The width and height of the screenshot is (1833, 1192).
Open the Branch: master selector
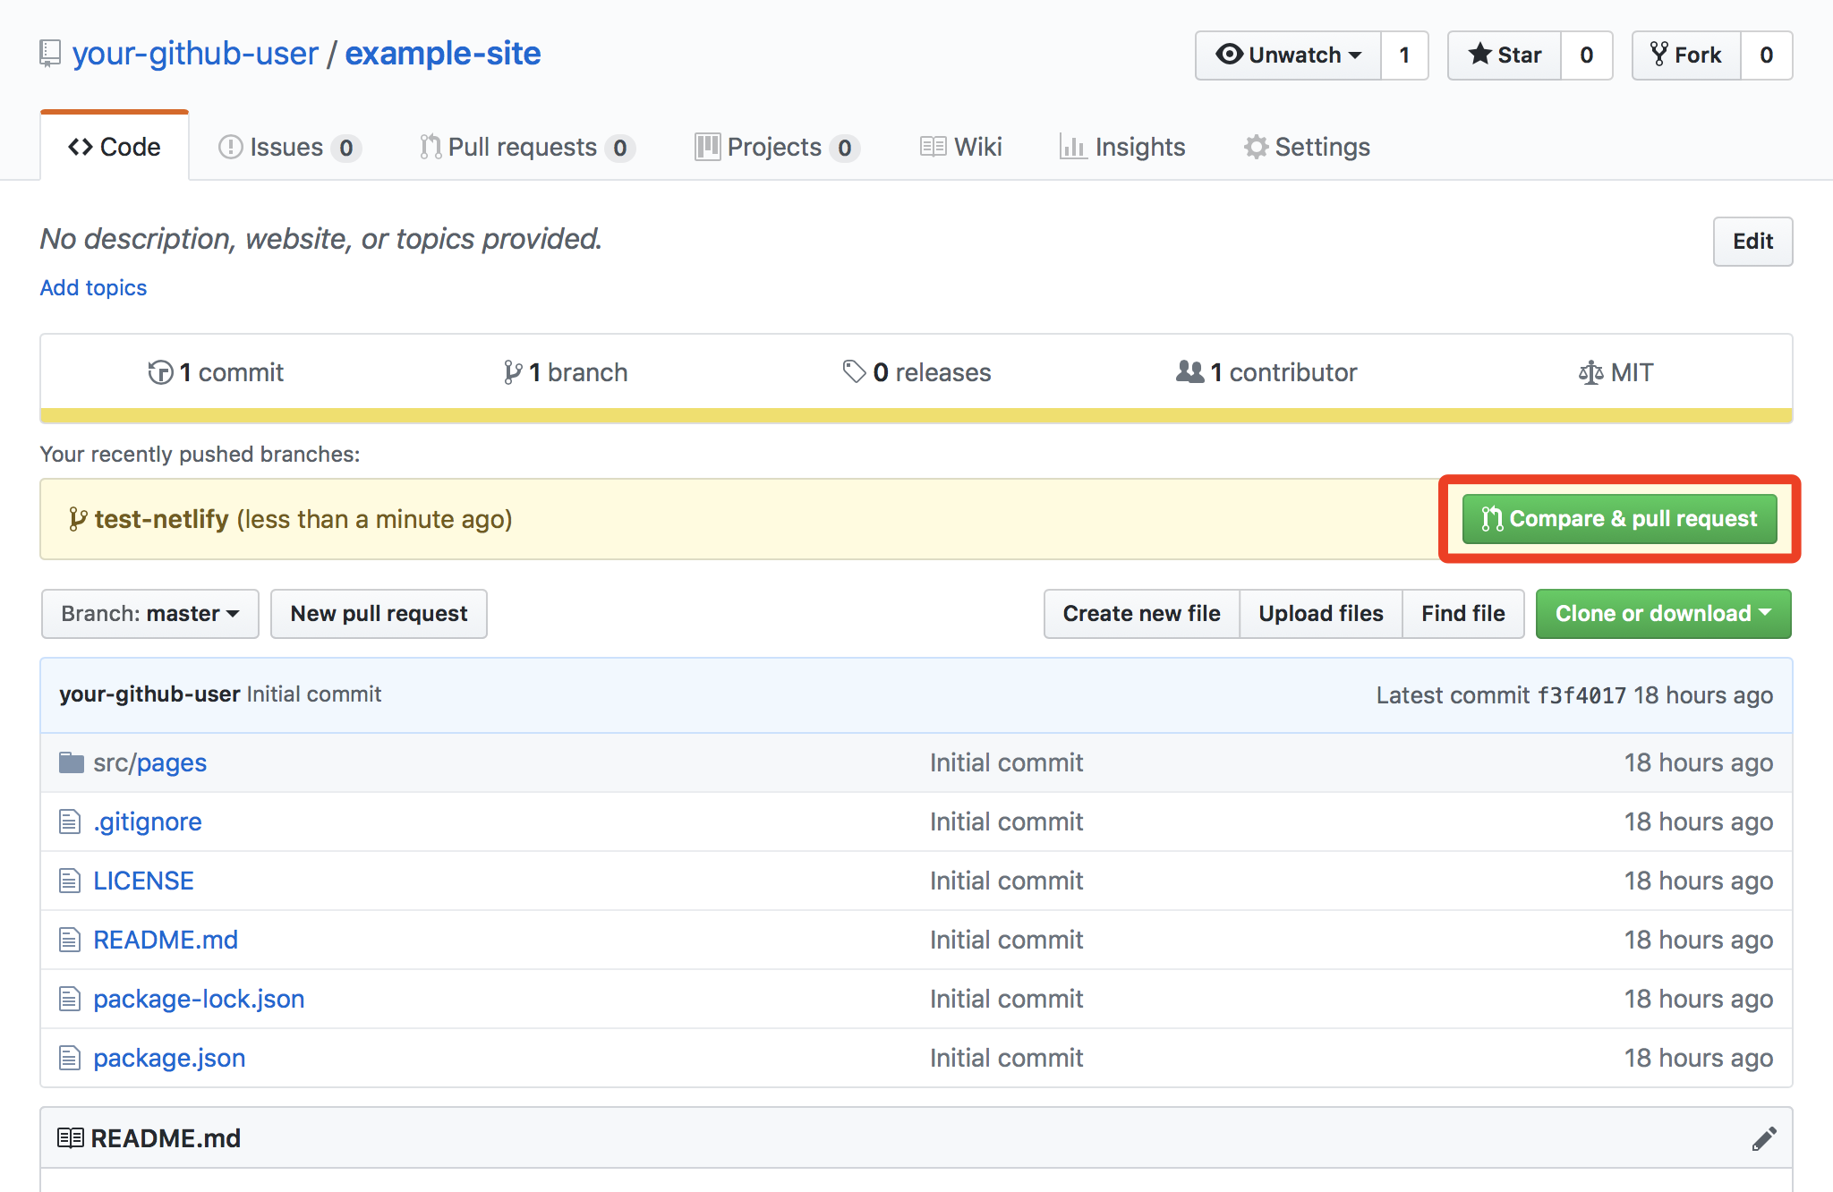(149, 613)
